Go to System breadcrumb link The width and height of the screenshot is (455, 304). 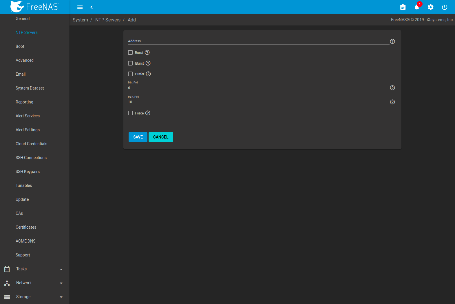(x=80, y=20)
